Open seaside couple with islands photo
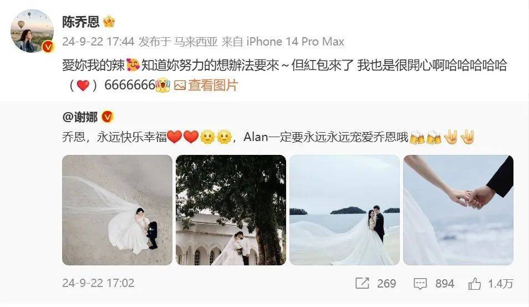Image resolution: width=529 pixels, height=307 pixels. tap(344, 210)
